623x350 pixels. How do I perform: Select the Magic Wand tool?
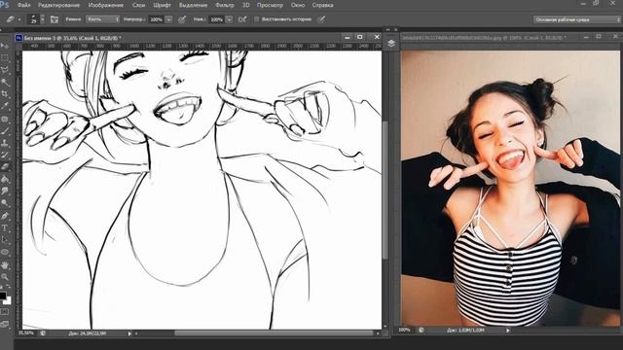[x=5, y=82]
